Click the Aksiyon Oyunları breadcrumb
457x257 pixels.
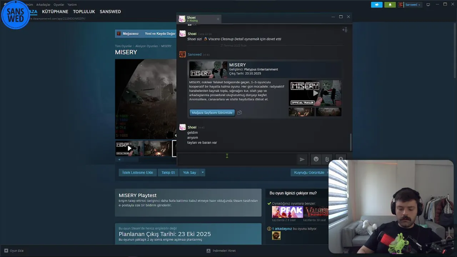[146, 46]
